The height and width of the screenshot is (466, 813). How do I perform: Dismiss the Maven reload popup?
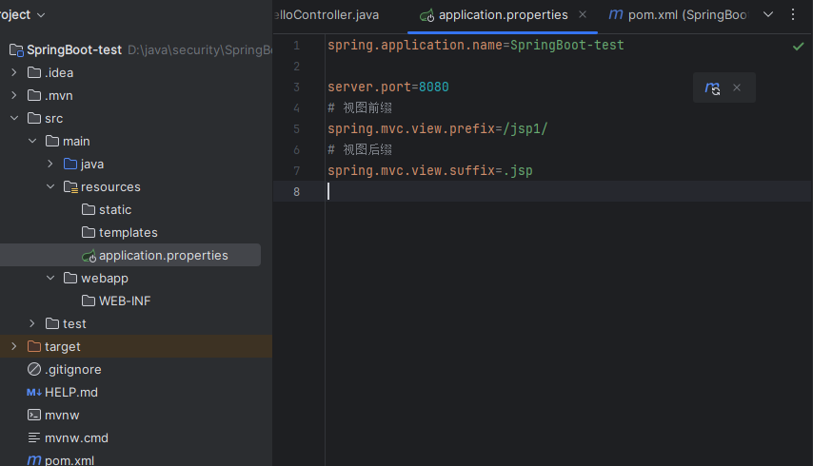click(x=737, y=87)
